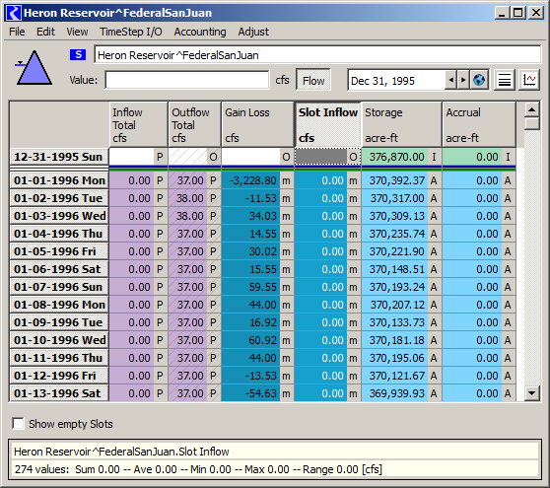Open the list view icon button
Screen dimensions: 550x488
[x=505, y=80]
